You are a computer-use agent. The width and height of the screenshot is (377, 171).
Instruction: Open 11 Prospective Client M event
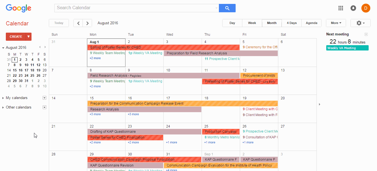222,59
